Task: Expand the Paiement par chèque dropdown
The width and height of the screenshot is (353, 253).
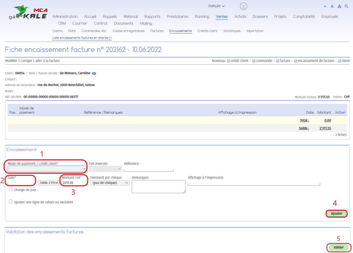Action: [110, 183]
